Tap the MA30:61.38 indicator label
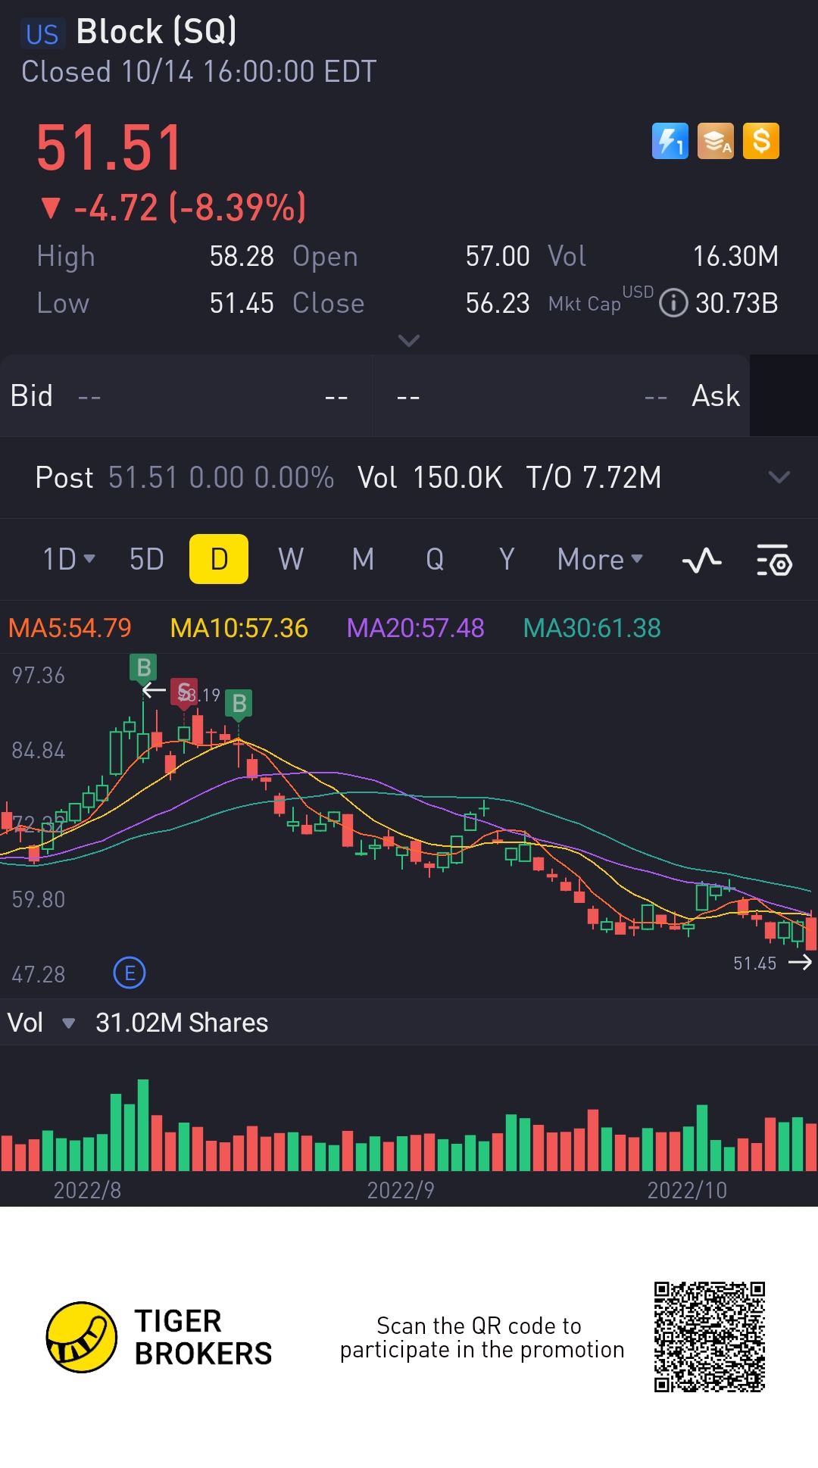 click(x=592, y=628)
